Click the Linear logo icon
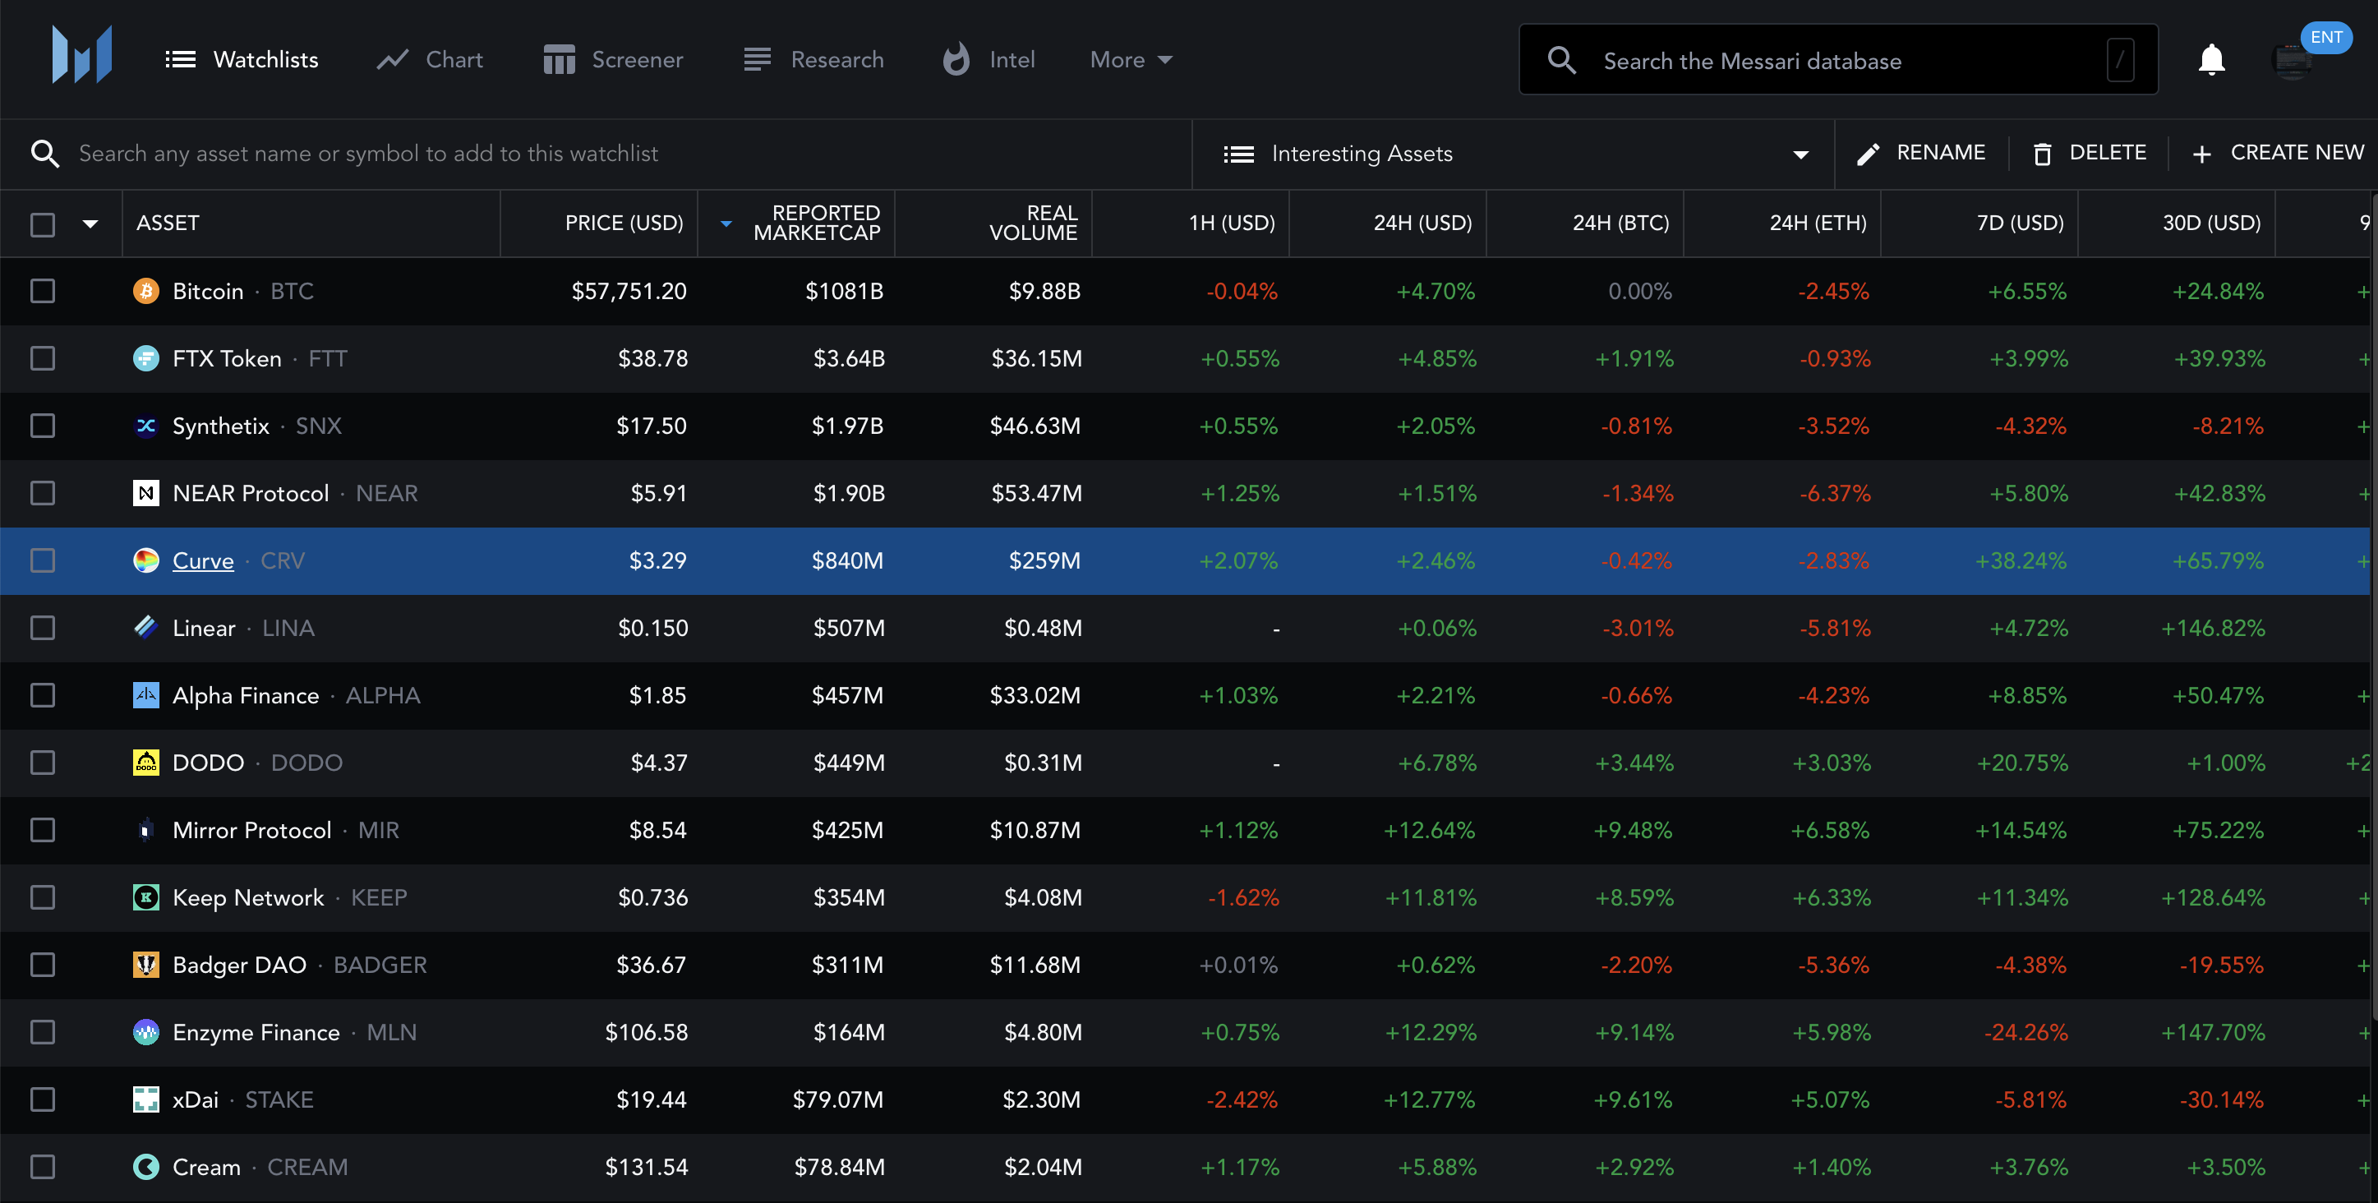 point(146,628)
